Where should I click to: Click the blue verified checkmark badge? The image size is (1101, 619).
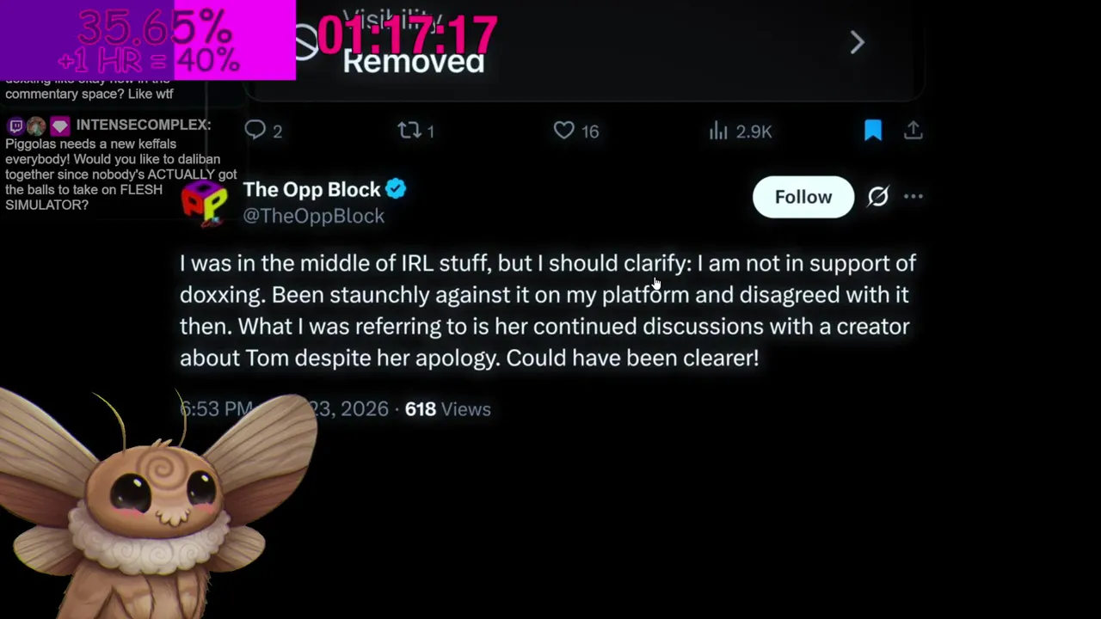[396, 189]
